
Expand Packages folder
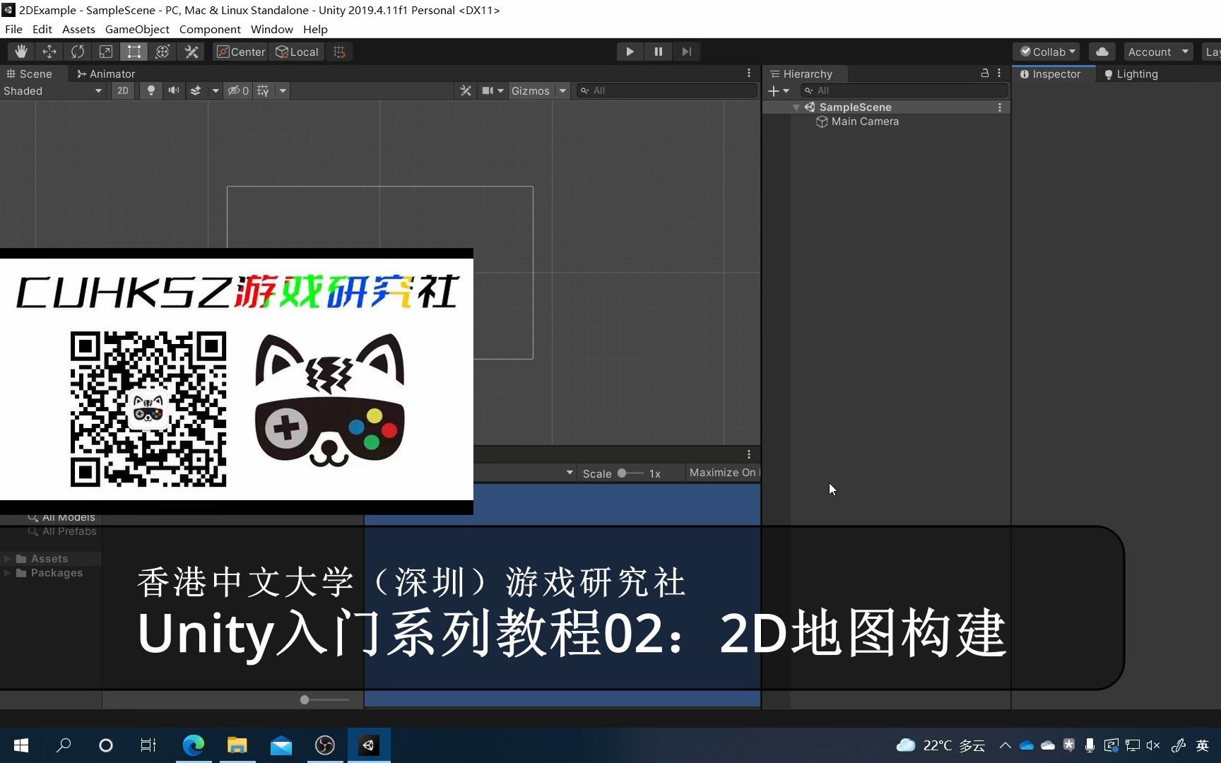(8, 573)
